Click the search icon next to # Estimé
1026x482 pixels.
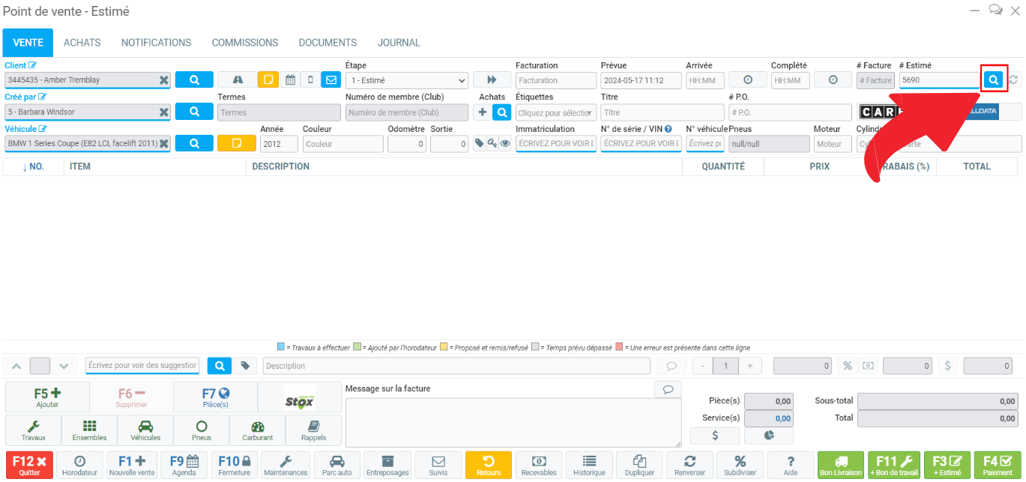point(994,79)
